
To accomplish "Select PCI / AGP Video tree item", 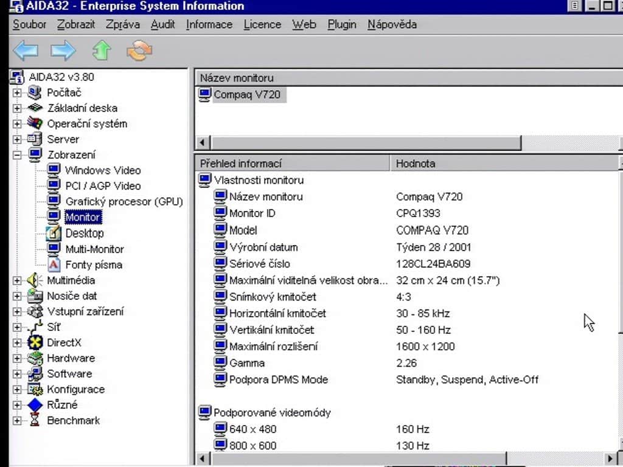I will (x=103, y=186).
